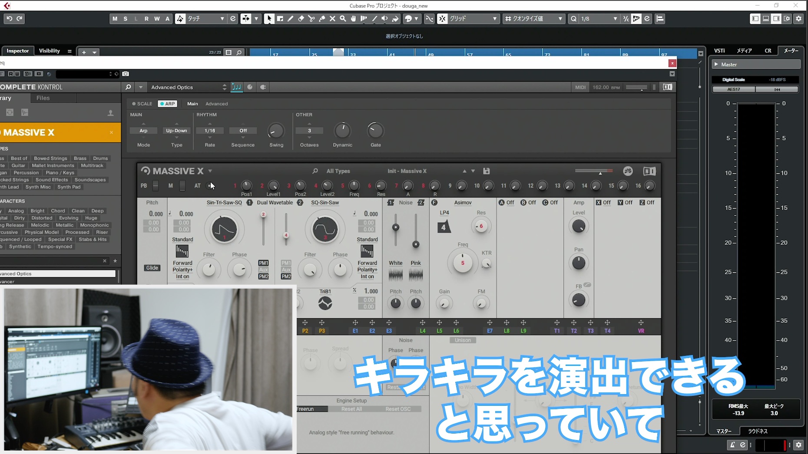Filter by the Evolving character tag
Image resolution: width=808 pixels, height=454 pixels.
[x=69, y=218]
